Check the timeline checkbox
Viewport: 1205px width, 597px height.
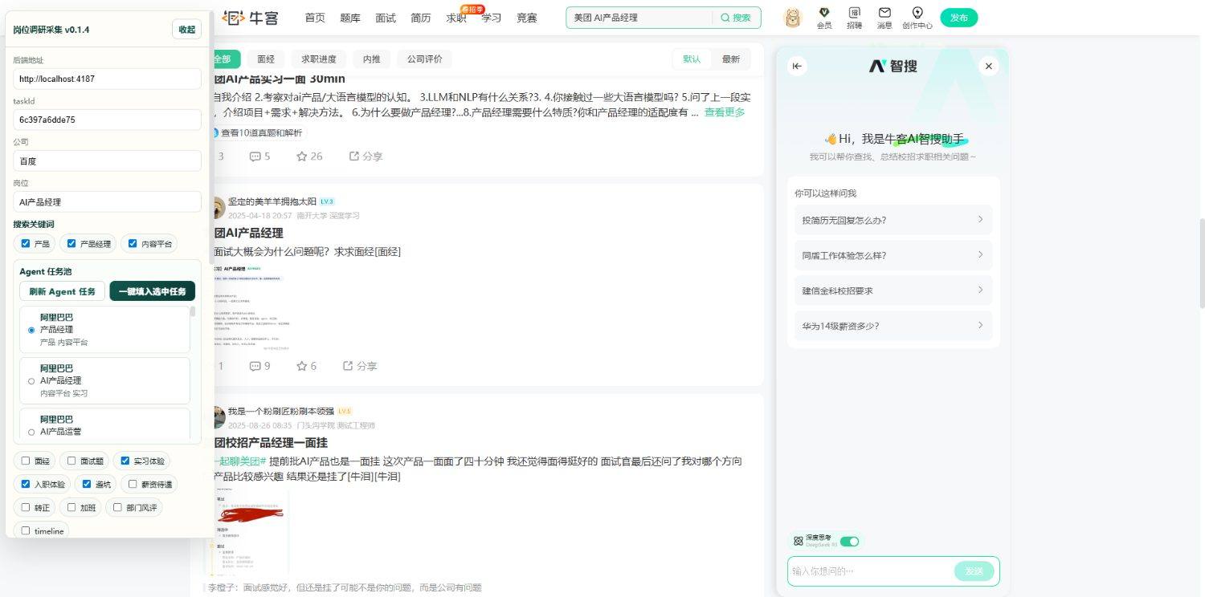[x=26, y=531]
